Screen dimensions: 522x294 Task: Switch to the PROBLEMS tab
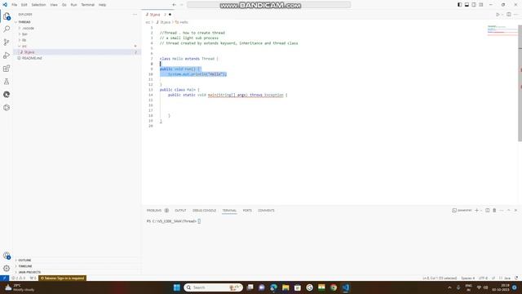pos(154,211)
